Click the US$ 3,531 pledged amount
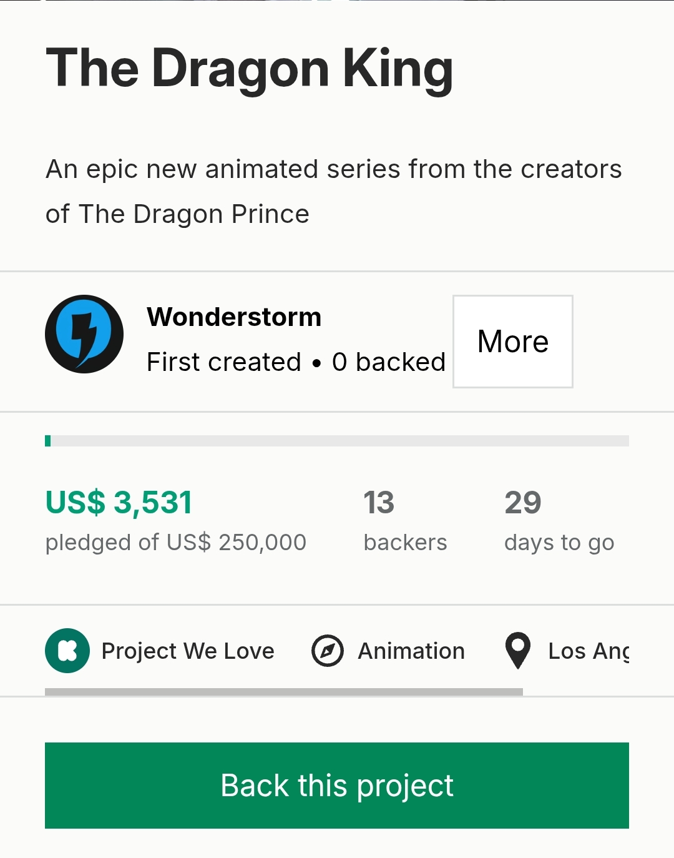 [119, 503]
